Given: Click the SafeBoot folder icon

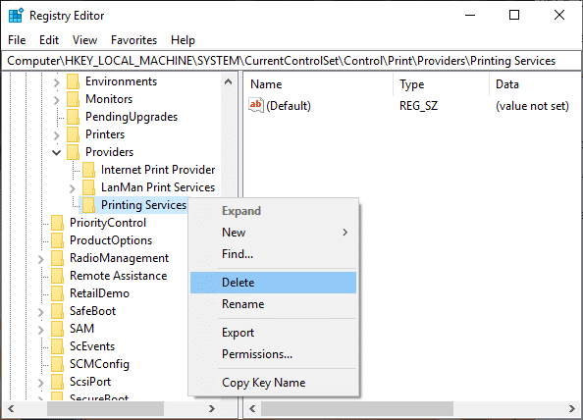Looking at the screenshot, I should pyautogui.click(x=57, y=311).
